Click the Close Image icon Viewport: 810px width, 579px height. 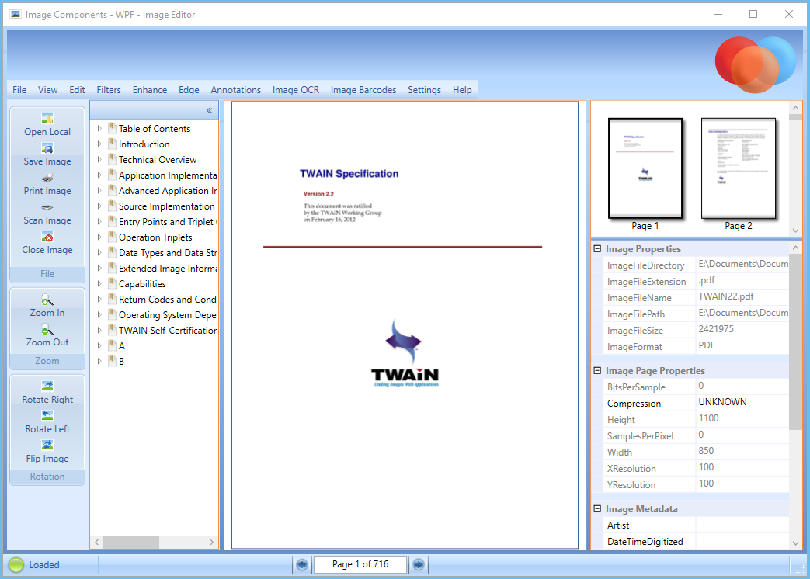coord(47,237)
